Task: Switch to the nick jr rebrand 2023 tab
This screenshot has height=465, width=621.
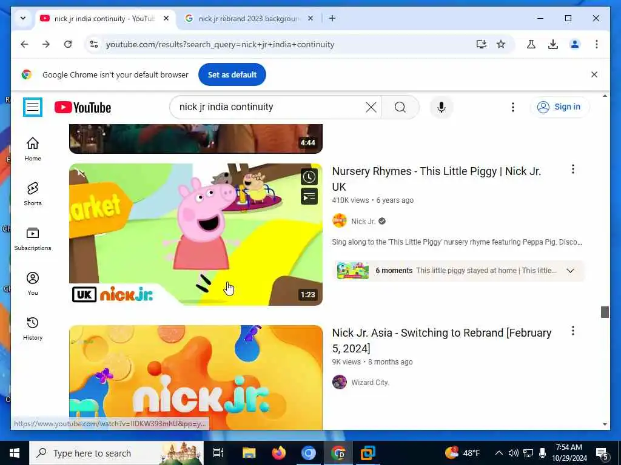Action: click(248, 19)
